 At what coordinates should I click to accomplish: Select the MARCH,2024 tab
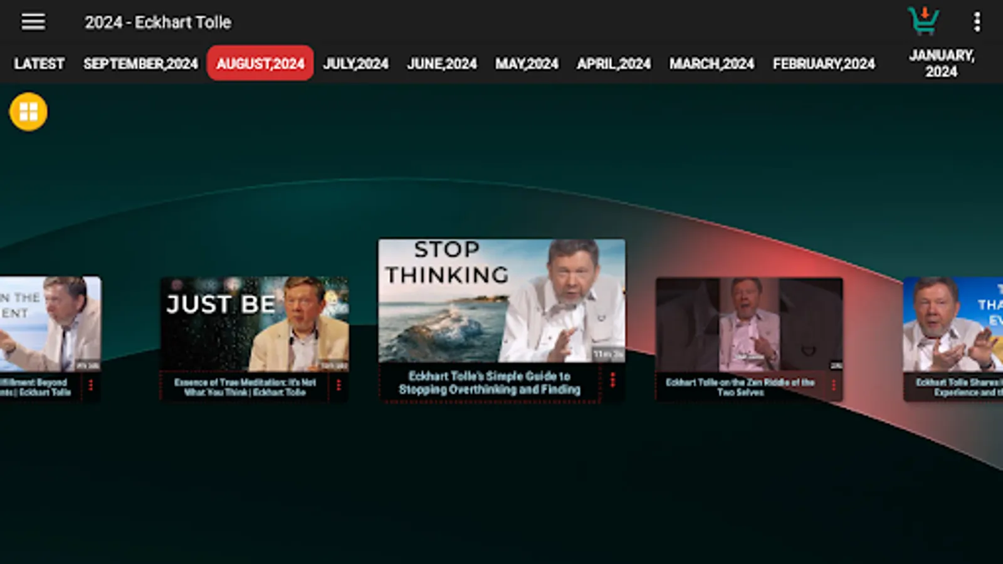pyautogui.click(x=712, y=64)
